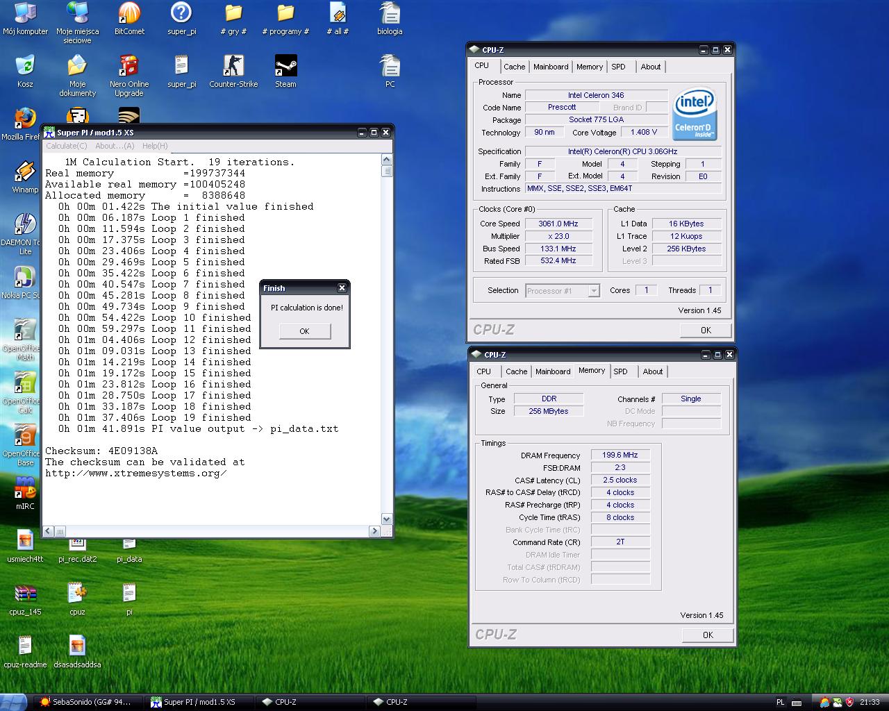Switch to Mainboard tab in upper CPU-Z
The height and width of the screenshot is (711, 889).
551,67
